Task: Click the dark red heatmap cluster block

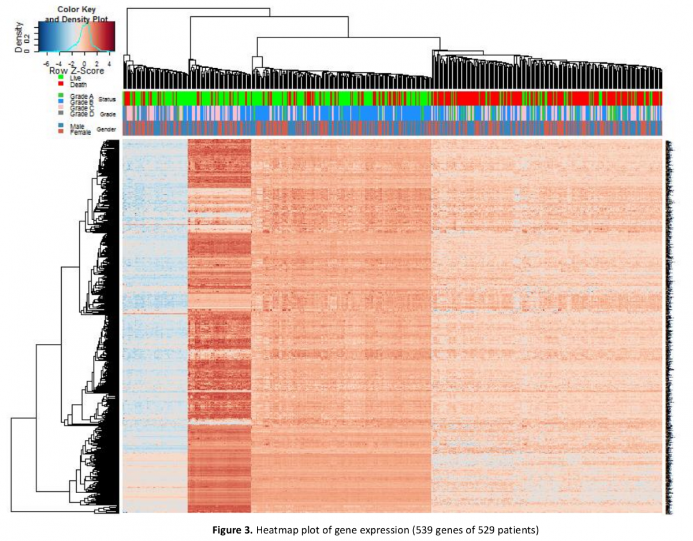Action: 219,327
